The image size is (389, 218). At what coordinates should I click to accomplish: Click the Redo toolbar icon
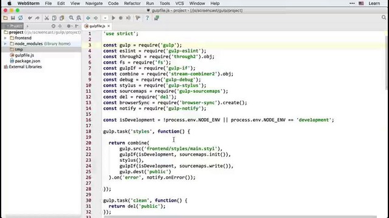coord(38,18)
